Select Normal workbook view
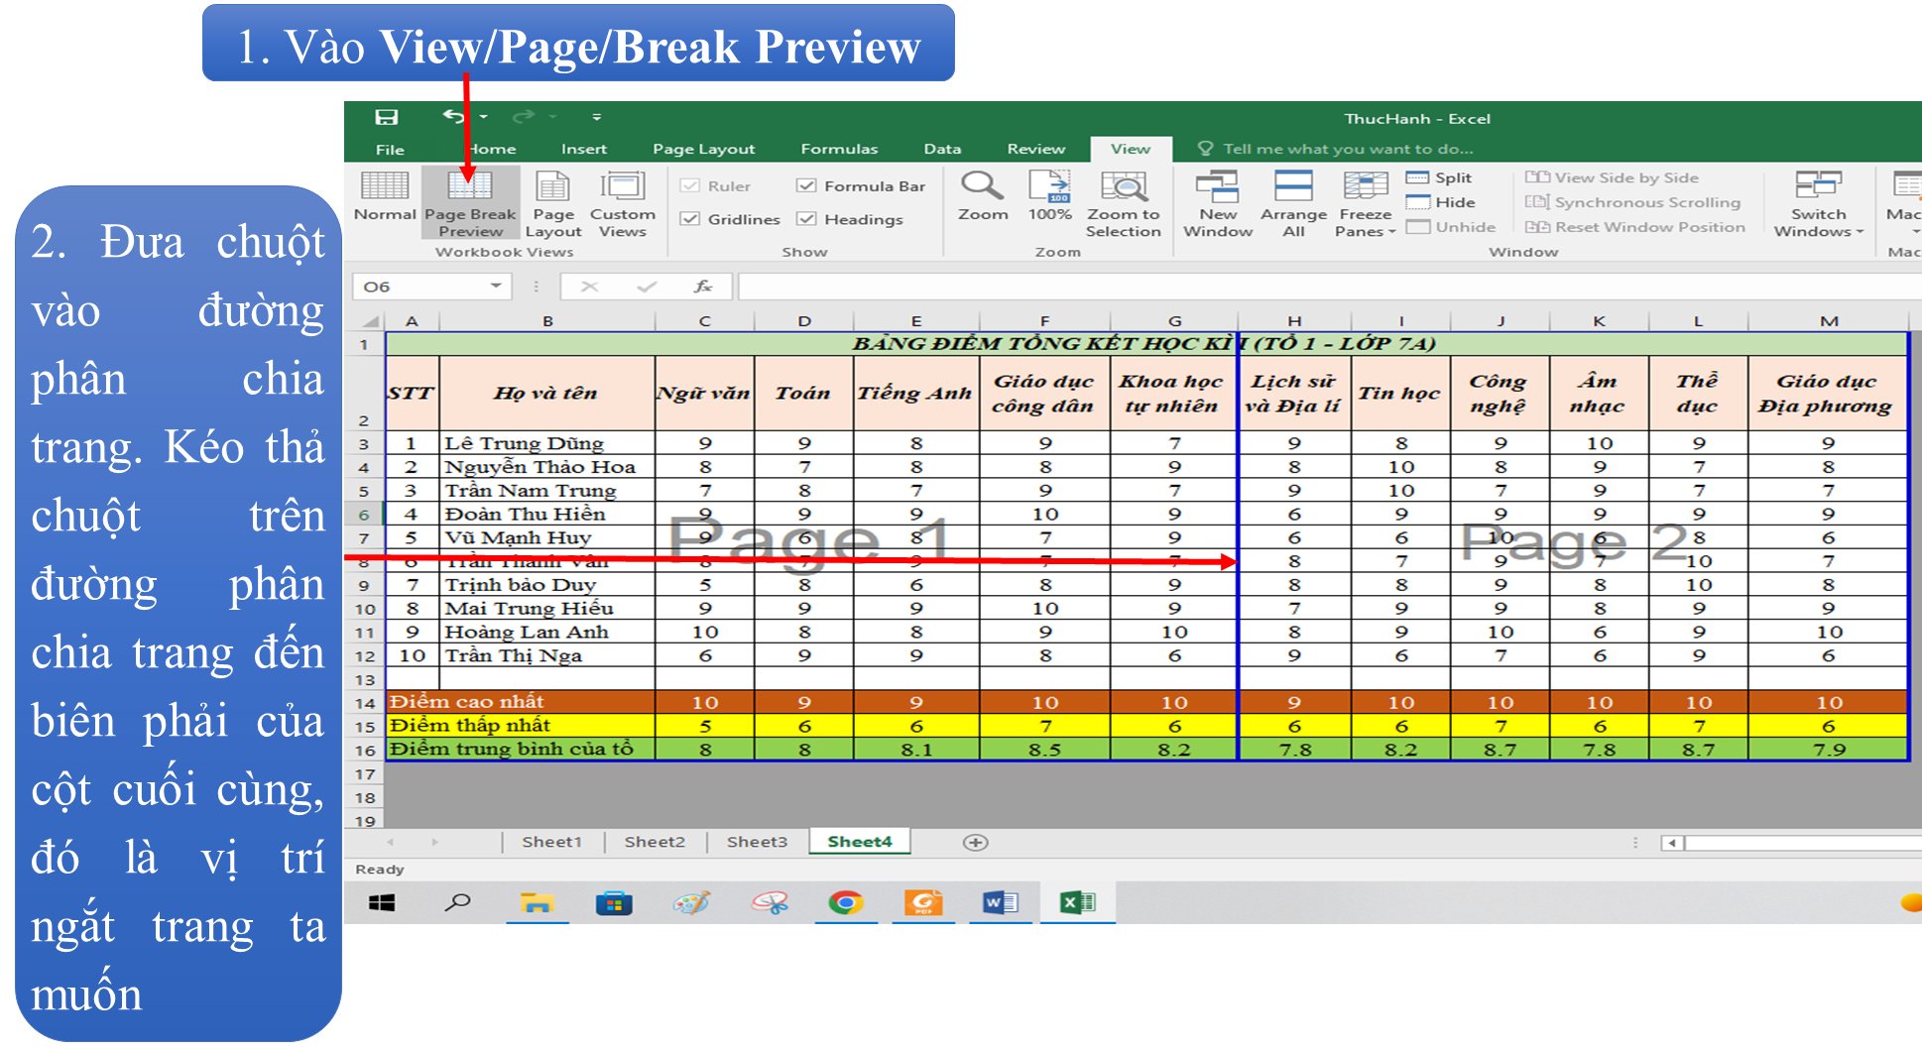 (x=385, y=196)
